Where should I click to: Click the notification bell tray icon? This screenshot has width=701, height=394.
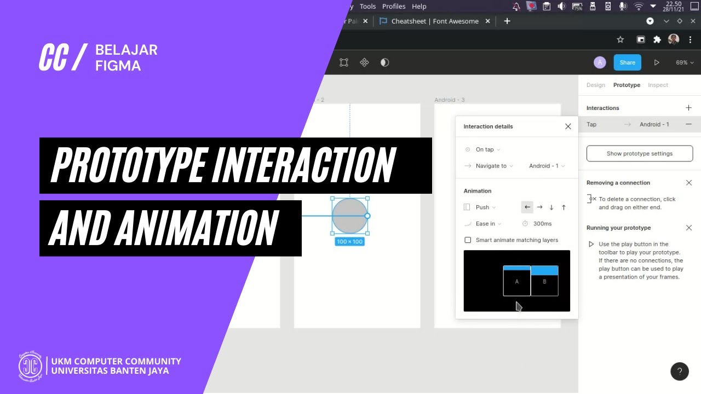point(516,6)
